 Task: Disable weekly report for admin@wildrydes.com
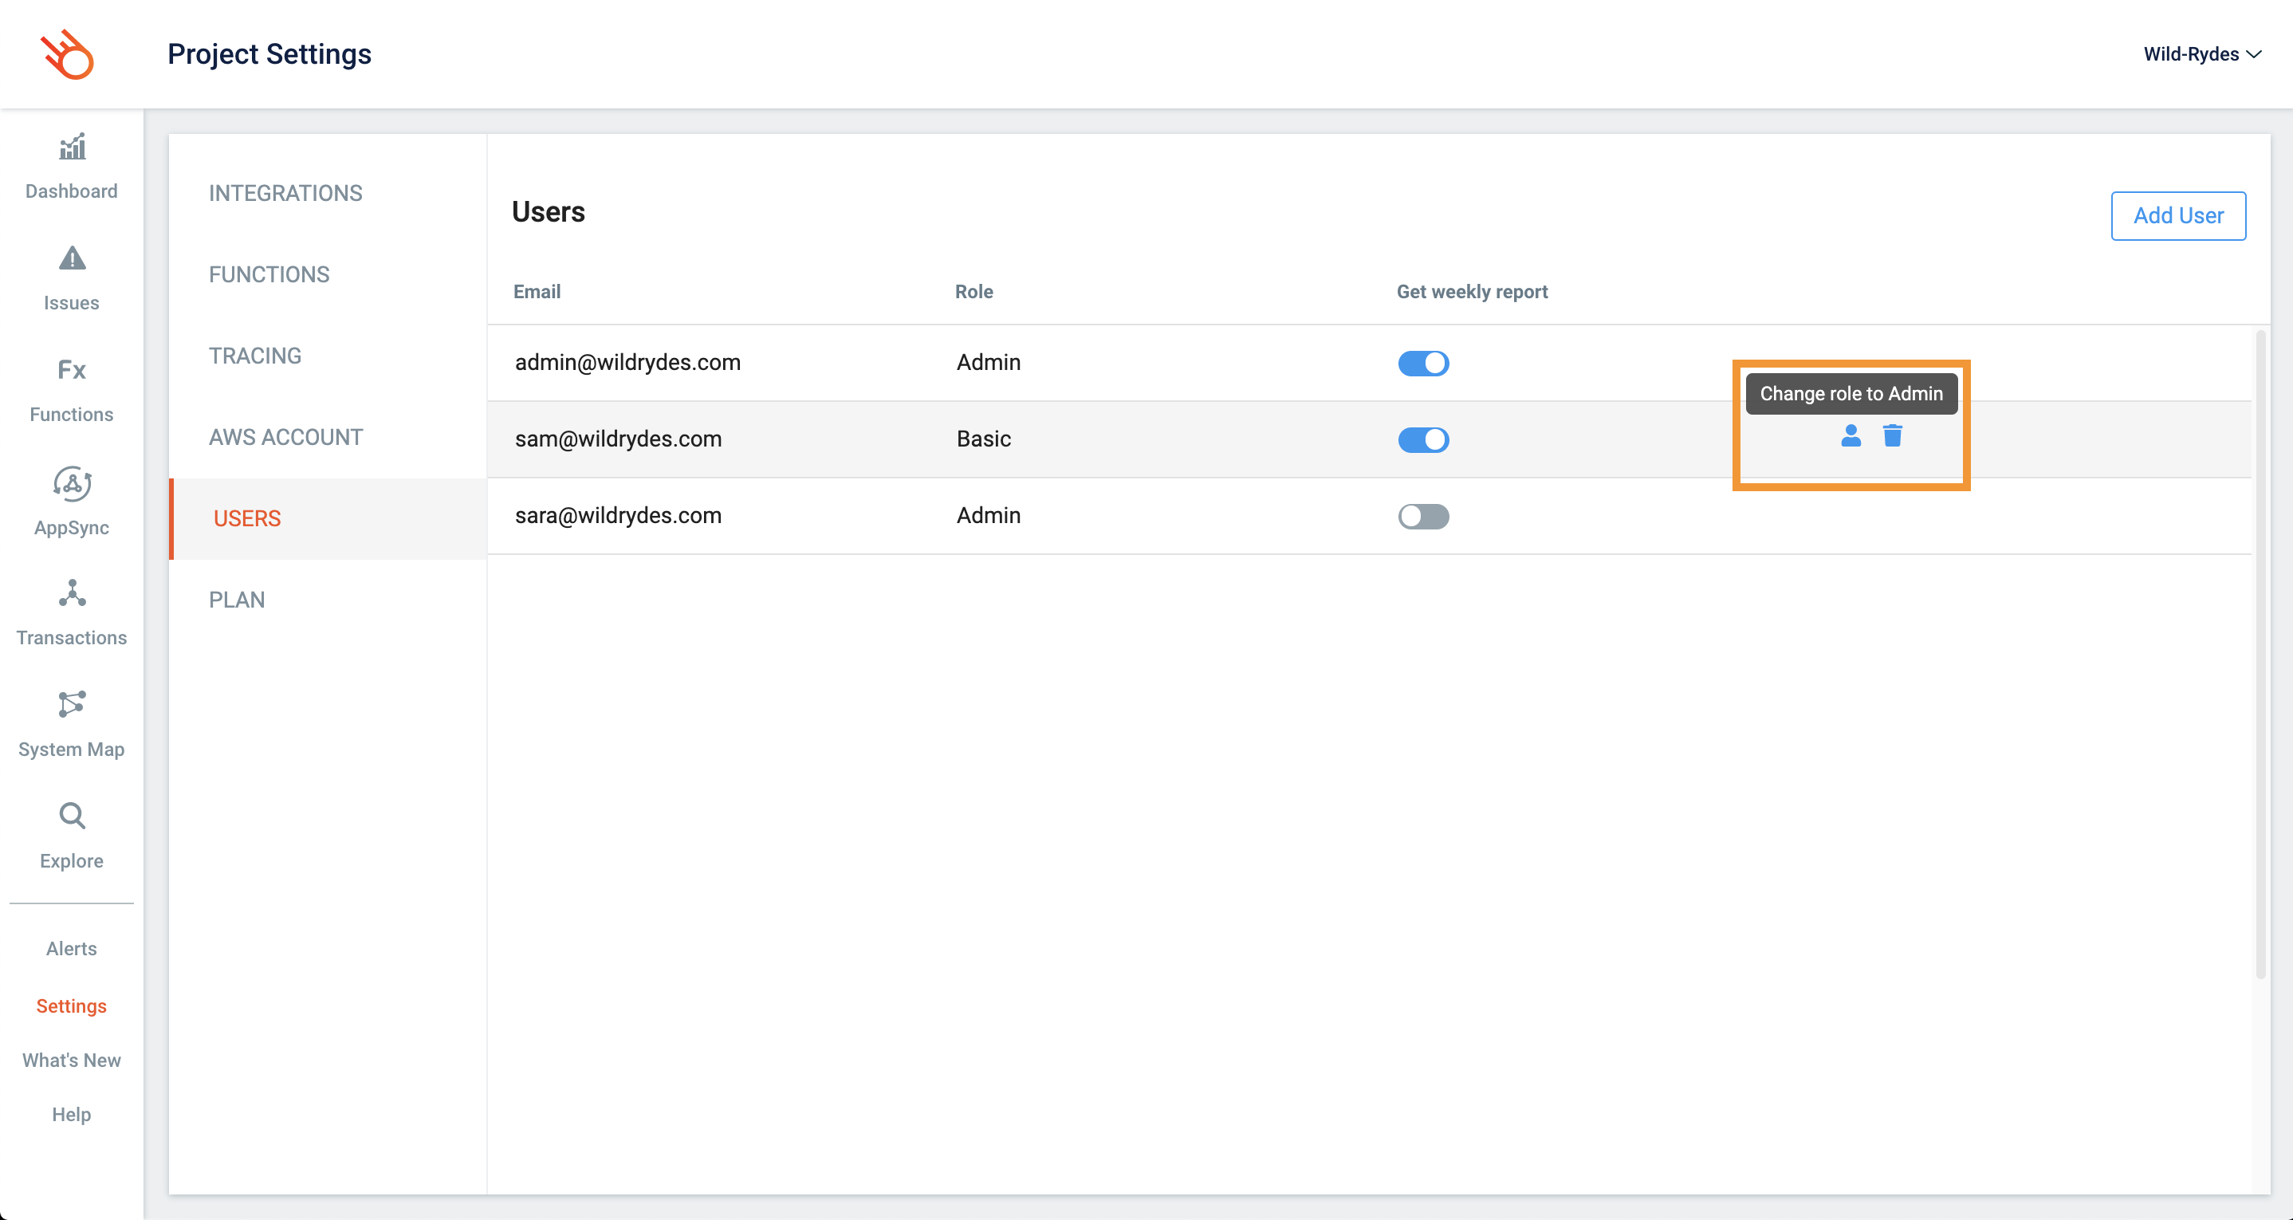1422,364
